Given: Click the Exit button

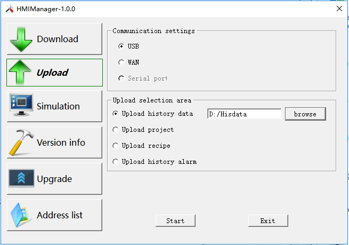Looking at the screenshot, I should (268, 220).
